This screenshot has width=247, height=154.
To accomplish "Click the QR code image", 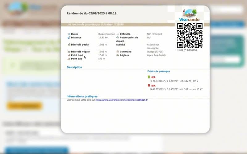I will click(x=190, y=35).
